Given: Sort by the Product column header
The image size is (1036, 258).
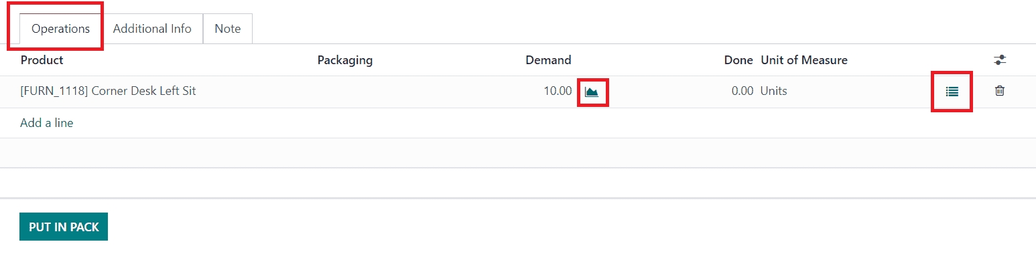Looking at the screenshot, I should [x=42, y=60].
